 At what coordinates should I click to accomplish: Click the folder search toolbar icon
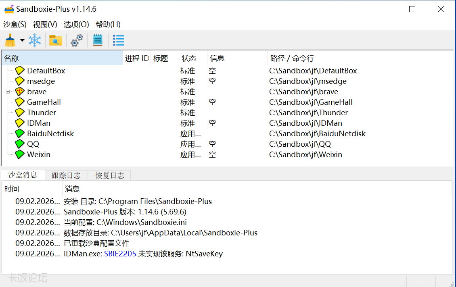pyautogui.click(x=55, y=40)
